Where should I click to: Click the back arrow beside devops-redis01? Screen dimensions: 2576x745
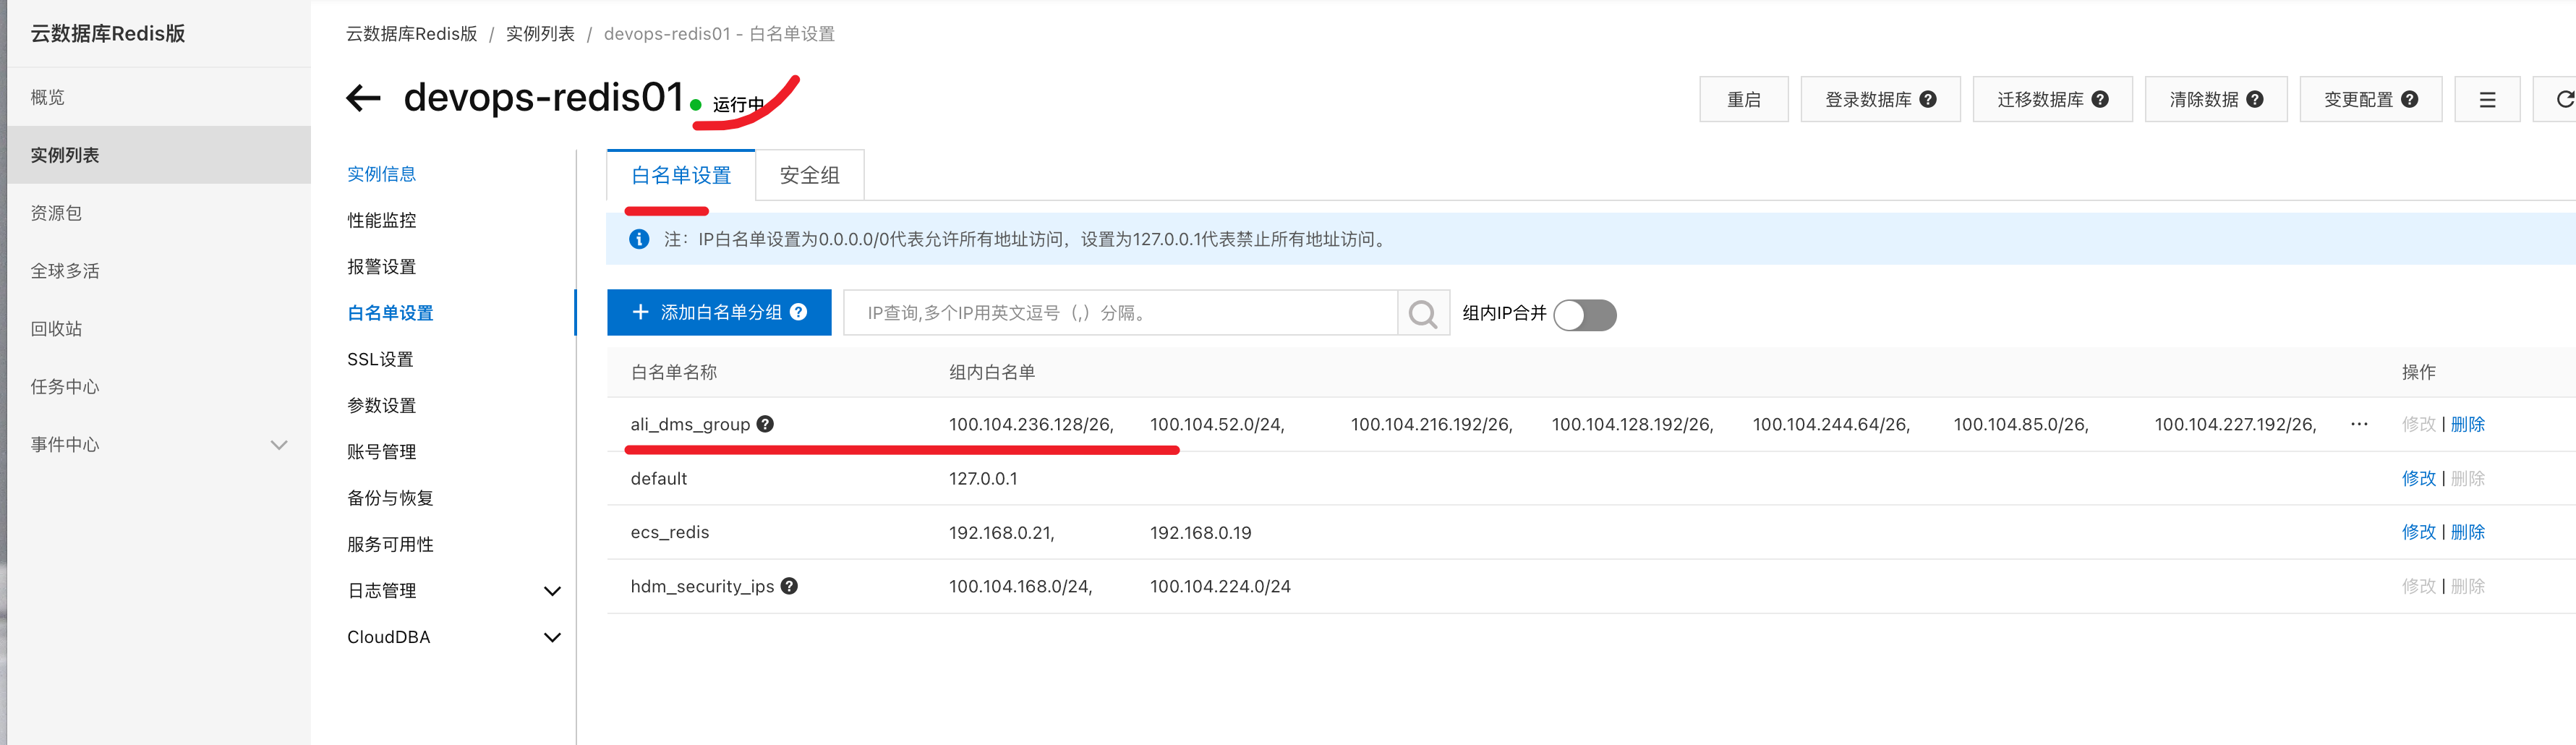pyautogui.click(x=362, y=98)
